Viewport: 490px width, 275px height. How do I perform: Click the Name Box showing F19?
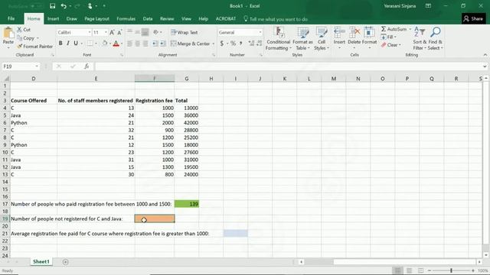tap(18, 66)
